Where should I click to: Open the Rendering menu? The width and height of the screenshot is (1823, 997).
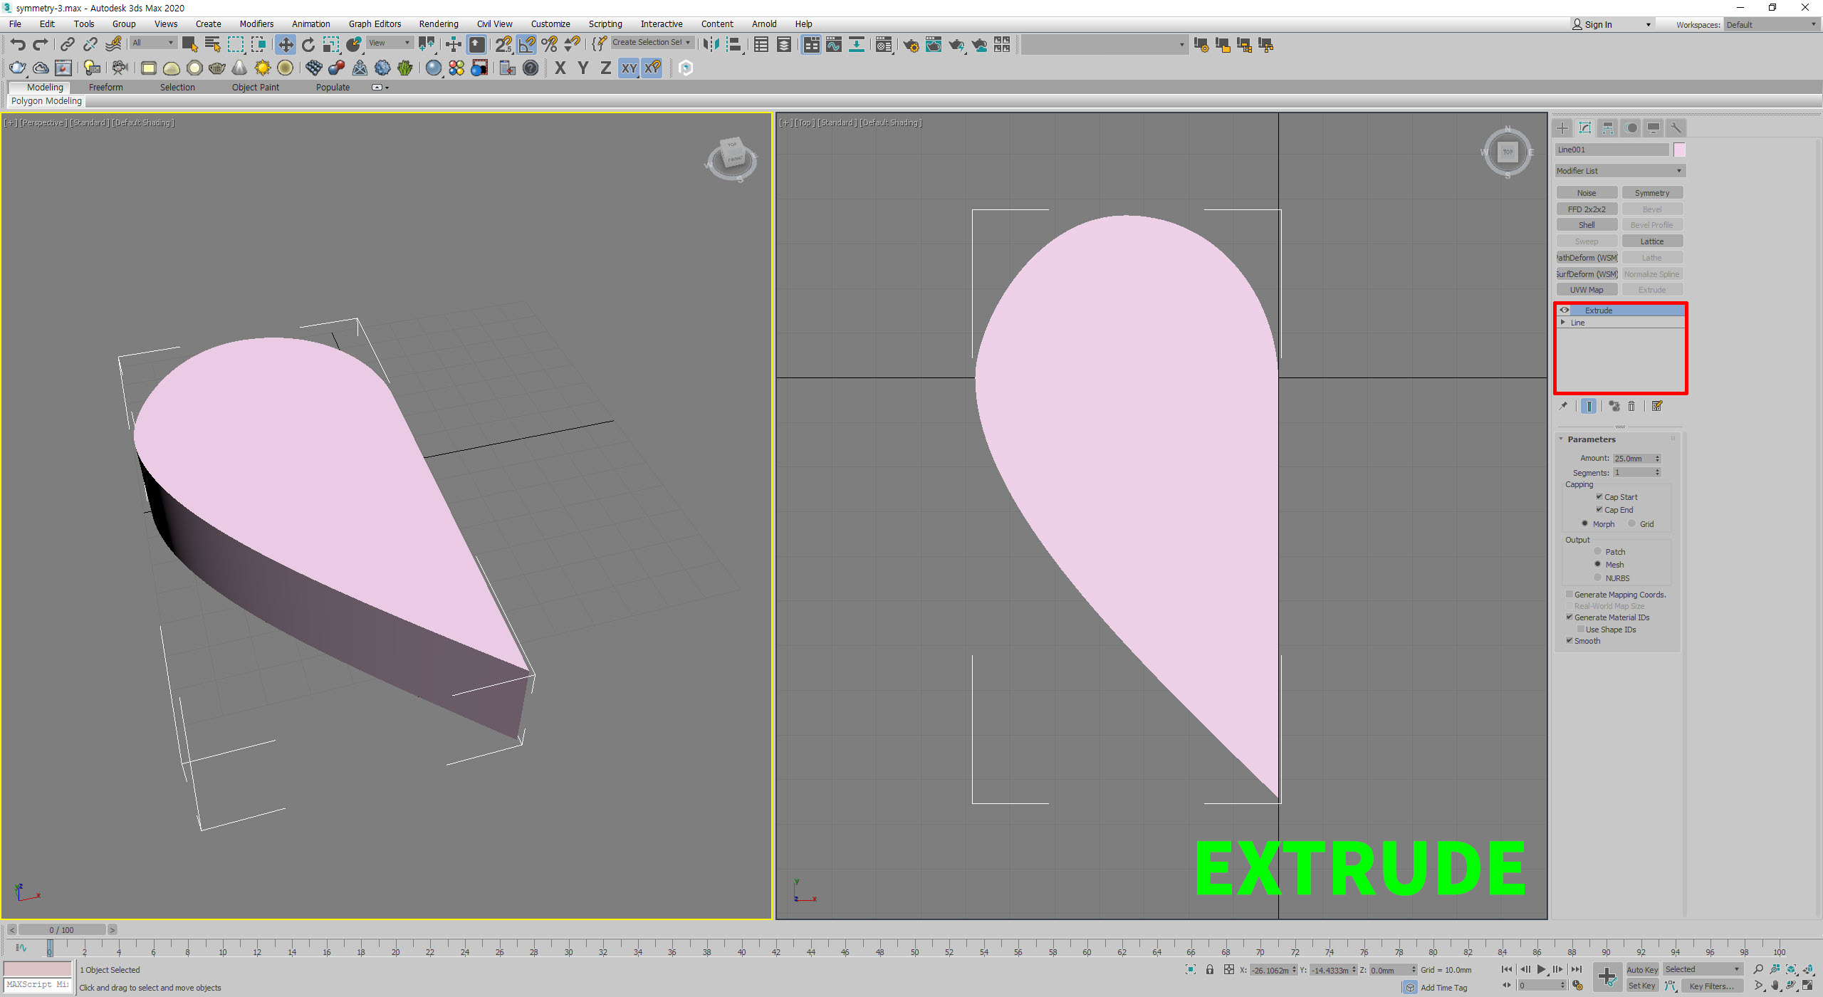point(438,24)
